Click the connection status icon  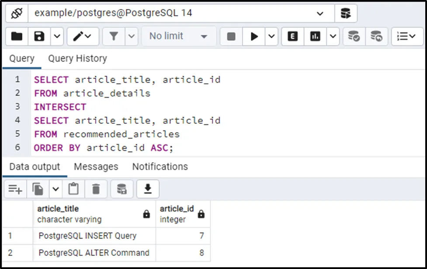click(17, 14)
